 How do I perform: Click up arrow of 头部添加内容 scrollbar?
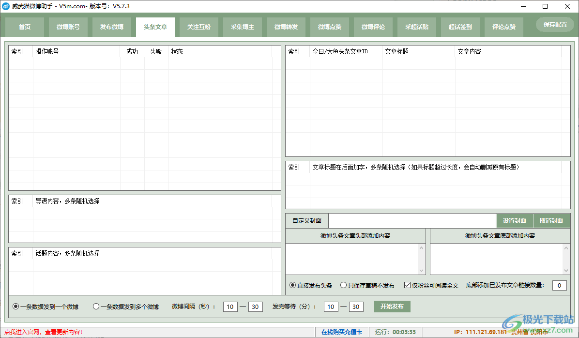click(x=421, y=248)
